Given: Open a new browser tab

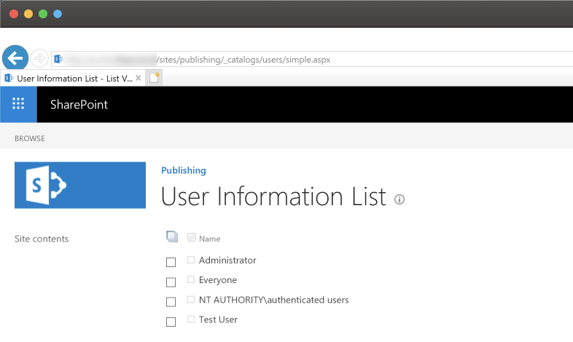Looking at the screenshot, I should [x=155, y=78].
